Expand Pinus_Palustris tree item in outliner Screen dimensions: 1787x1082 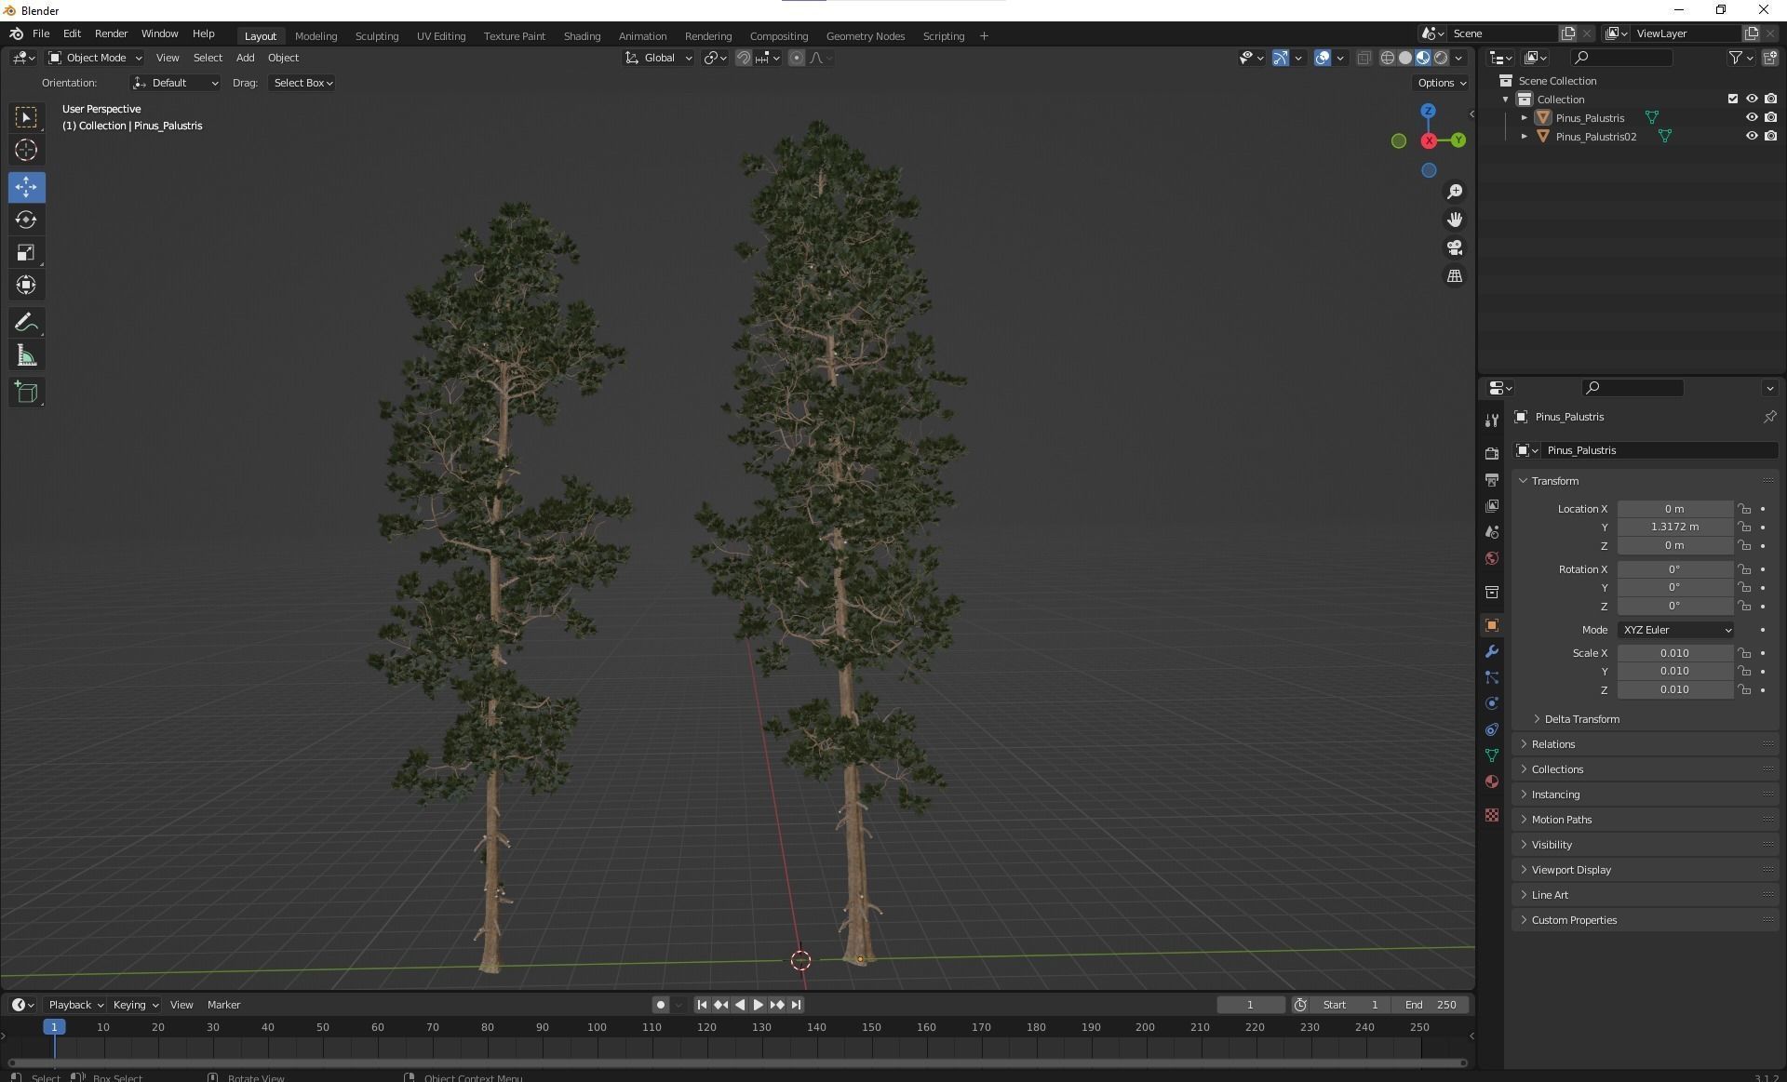(1524, 118)
